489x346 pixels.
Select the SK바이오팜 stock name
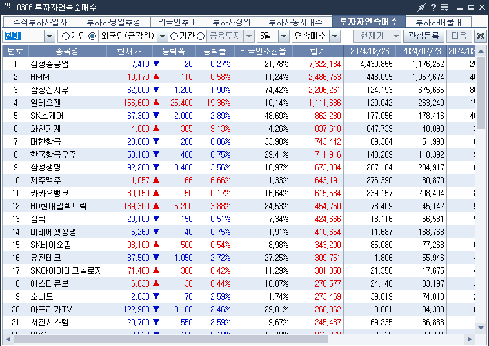51,245
